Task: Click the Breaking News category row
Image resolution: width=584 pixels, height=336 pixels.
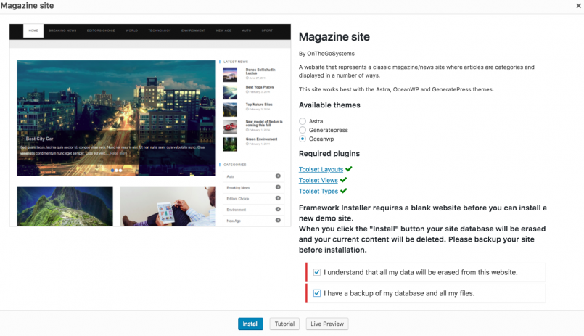Action: 253,187
